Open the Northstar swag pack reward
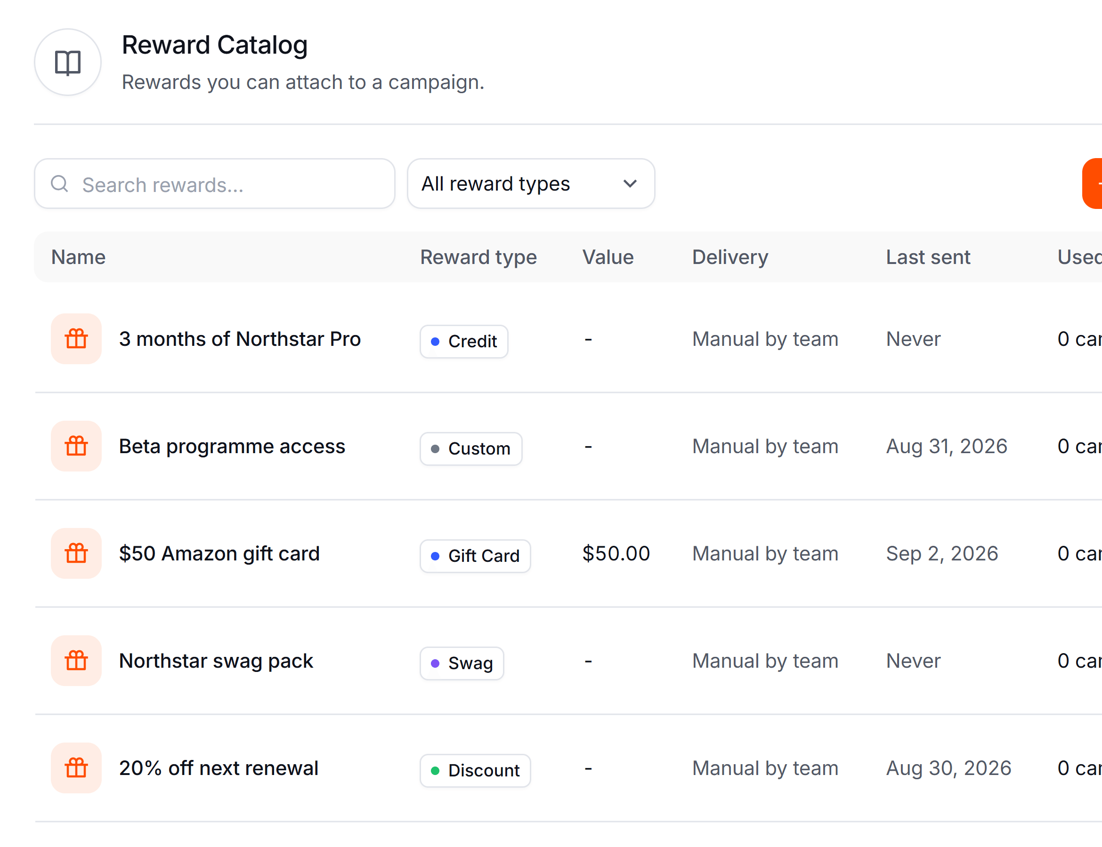Image resolution: width=1102 pixels, height=847 pixels. click(216, 661)
